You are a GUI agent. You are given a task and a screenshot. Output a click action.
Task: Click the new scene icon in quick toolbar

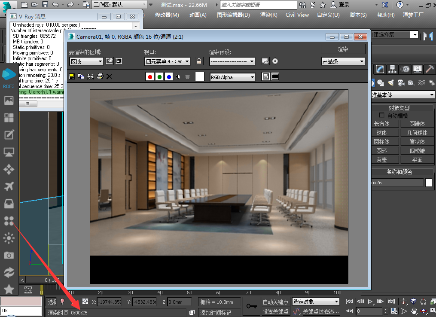tap(24, 4)
